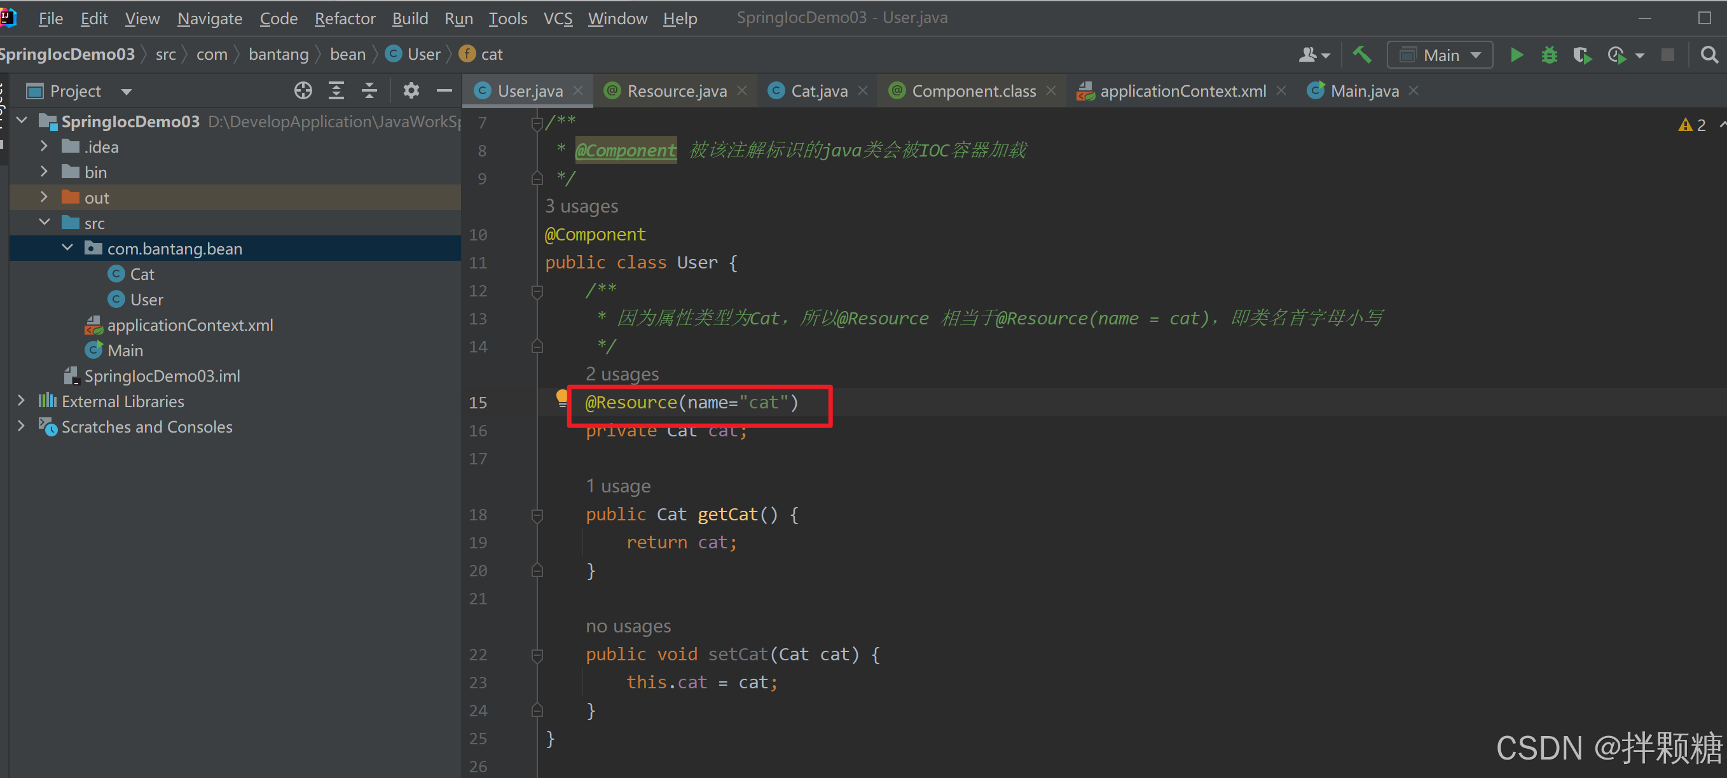Click the Debug bug icon
1727x778 pixels.
coord(1549,55)
